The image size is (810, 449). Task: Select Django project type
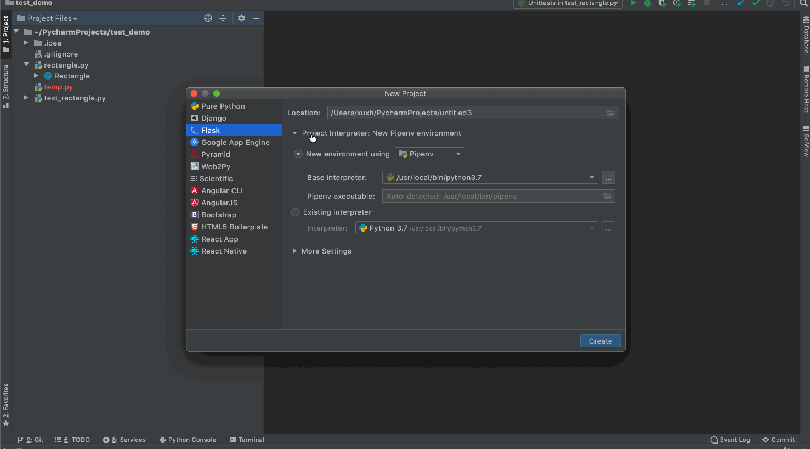click(x=234, y=118)
